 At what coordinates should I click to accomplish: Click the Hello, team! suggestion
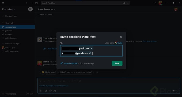click(x=49, y=72)
